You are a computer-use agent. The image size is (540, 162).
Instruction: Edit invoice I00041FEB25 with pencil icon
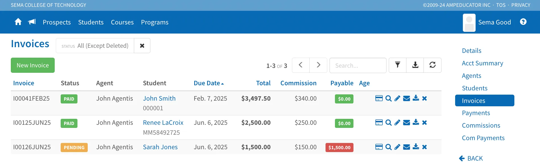pos(397,98)
